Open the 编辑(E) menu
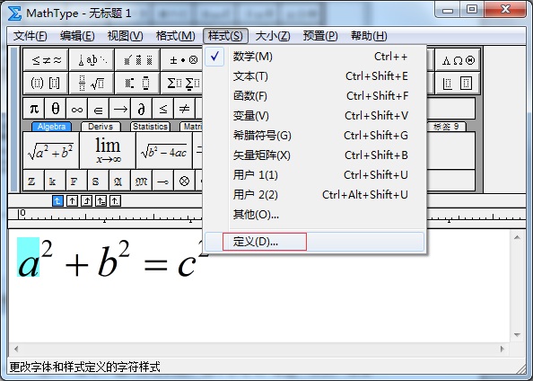 click(x=77, y=36)
